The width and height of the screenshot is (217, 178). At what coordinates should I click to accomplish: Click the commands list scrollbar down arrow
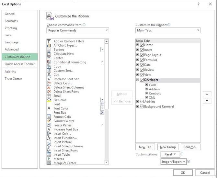point(107,162)
